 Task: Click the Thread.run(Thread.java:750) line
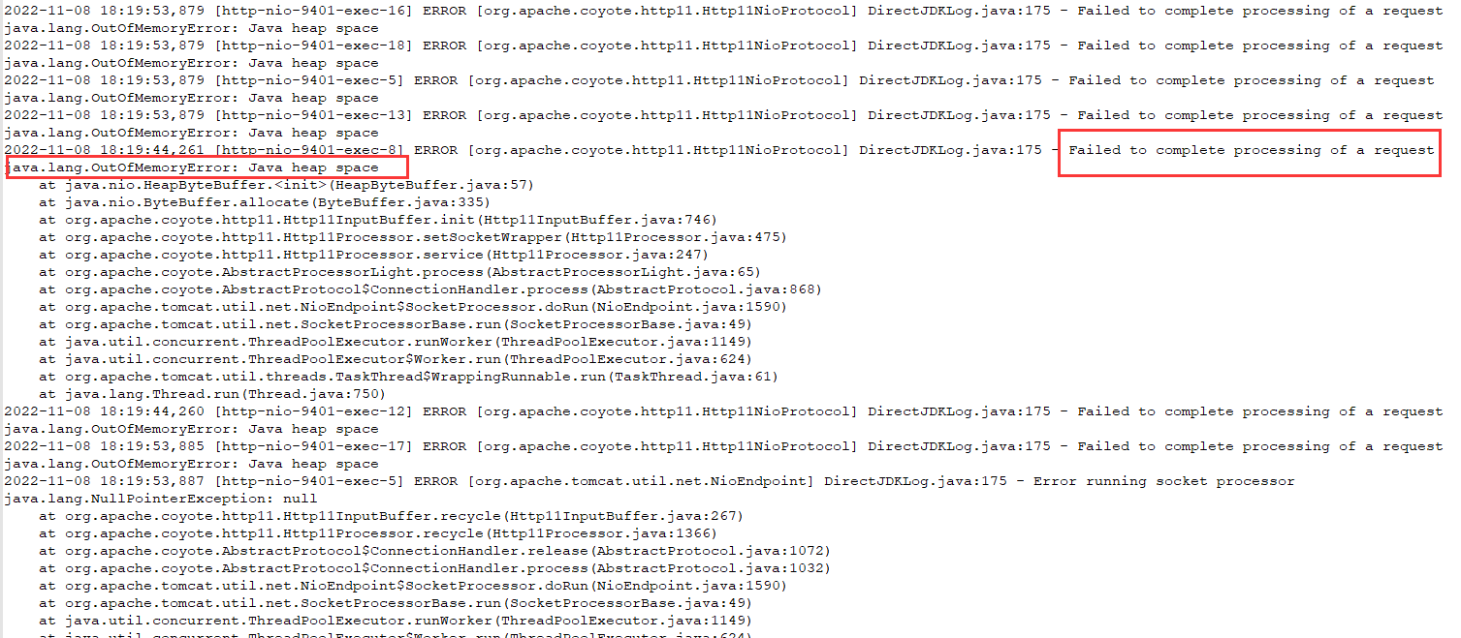coord(212,394)
